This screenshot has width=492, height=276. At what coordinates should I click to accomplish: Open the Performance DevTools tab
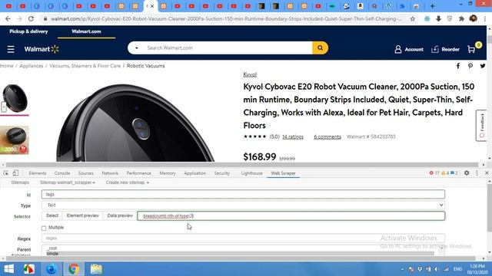point(138,173)
